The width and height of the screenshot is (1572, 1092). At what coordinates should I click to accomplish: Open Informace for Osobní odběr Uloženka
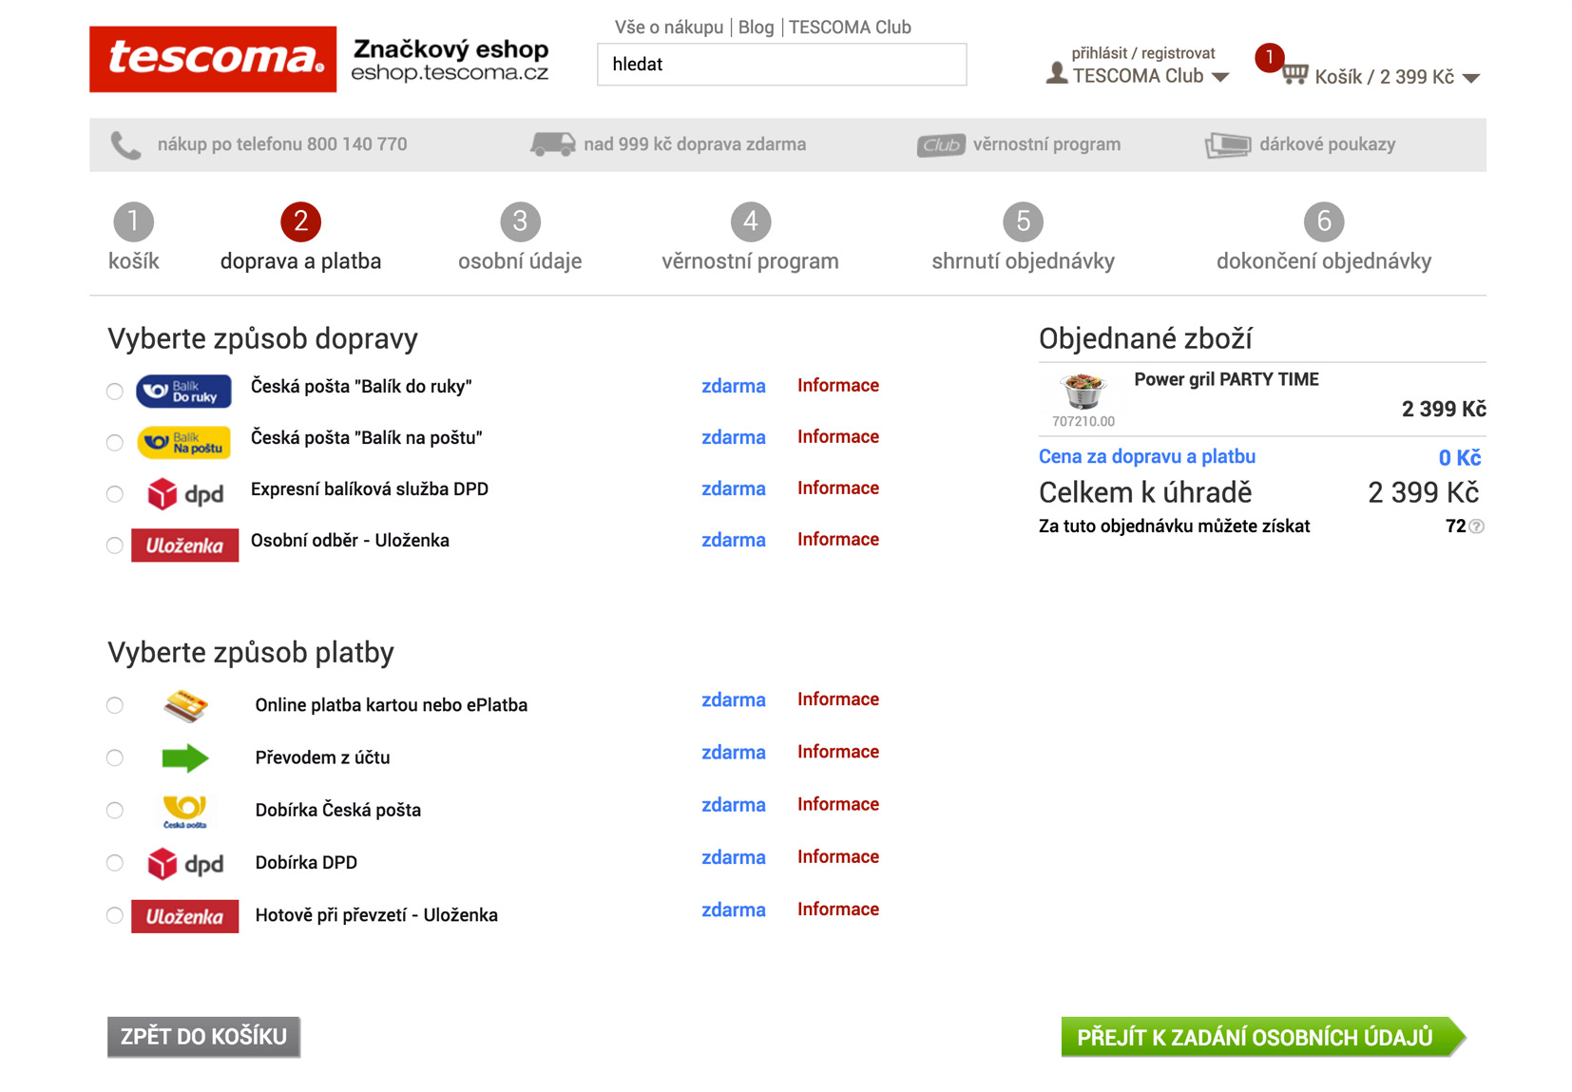tap(838, 540)
